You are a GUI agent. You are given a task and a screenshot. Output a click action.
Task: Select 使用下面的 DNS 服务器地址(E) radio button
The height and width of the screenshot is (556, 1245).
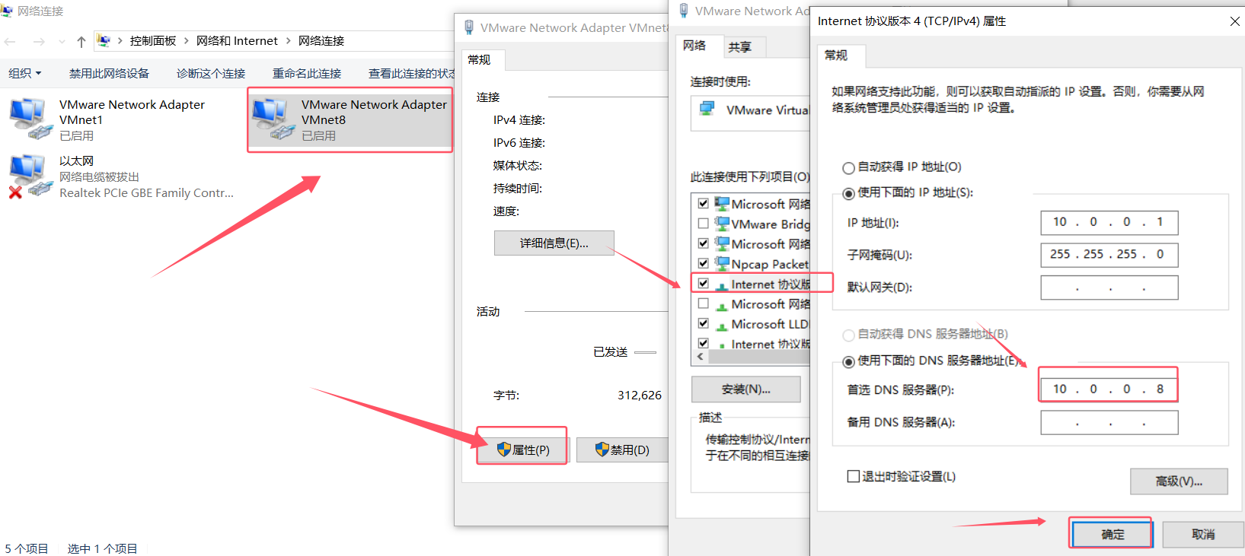coord(848,362)
